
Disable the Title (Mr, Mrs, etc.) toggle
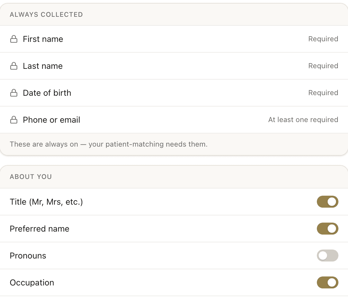(x=327, y=202)
